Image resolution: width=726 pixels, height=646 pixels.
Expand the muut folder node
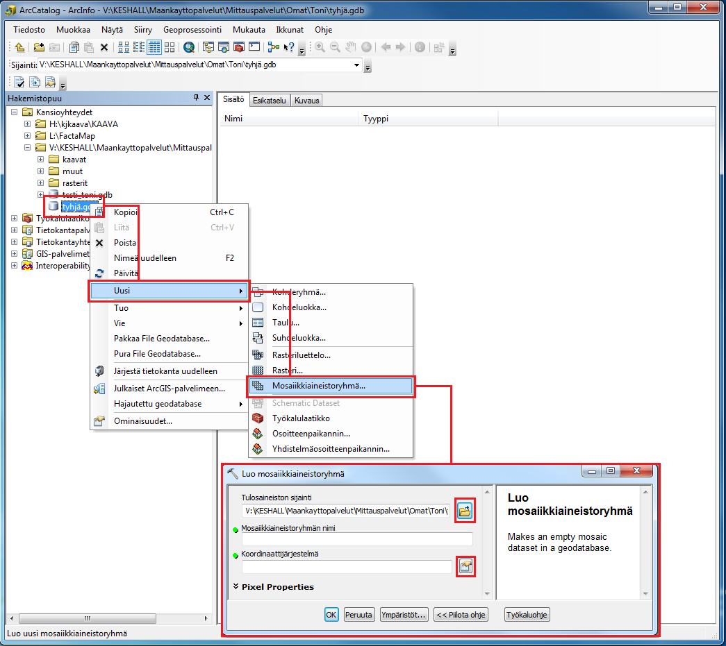[41, 171]
